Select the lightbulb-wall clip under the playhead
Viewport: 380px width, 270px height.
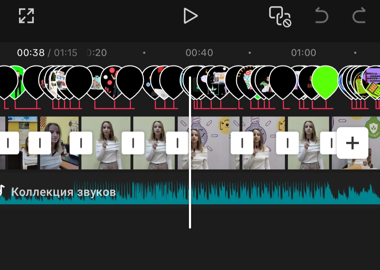208,143
